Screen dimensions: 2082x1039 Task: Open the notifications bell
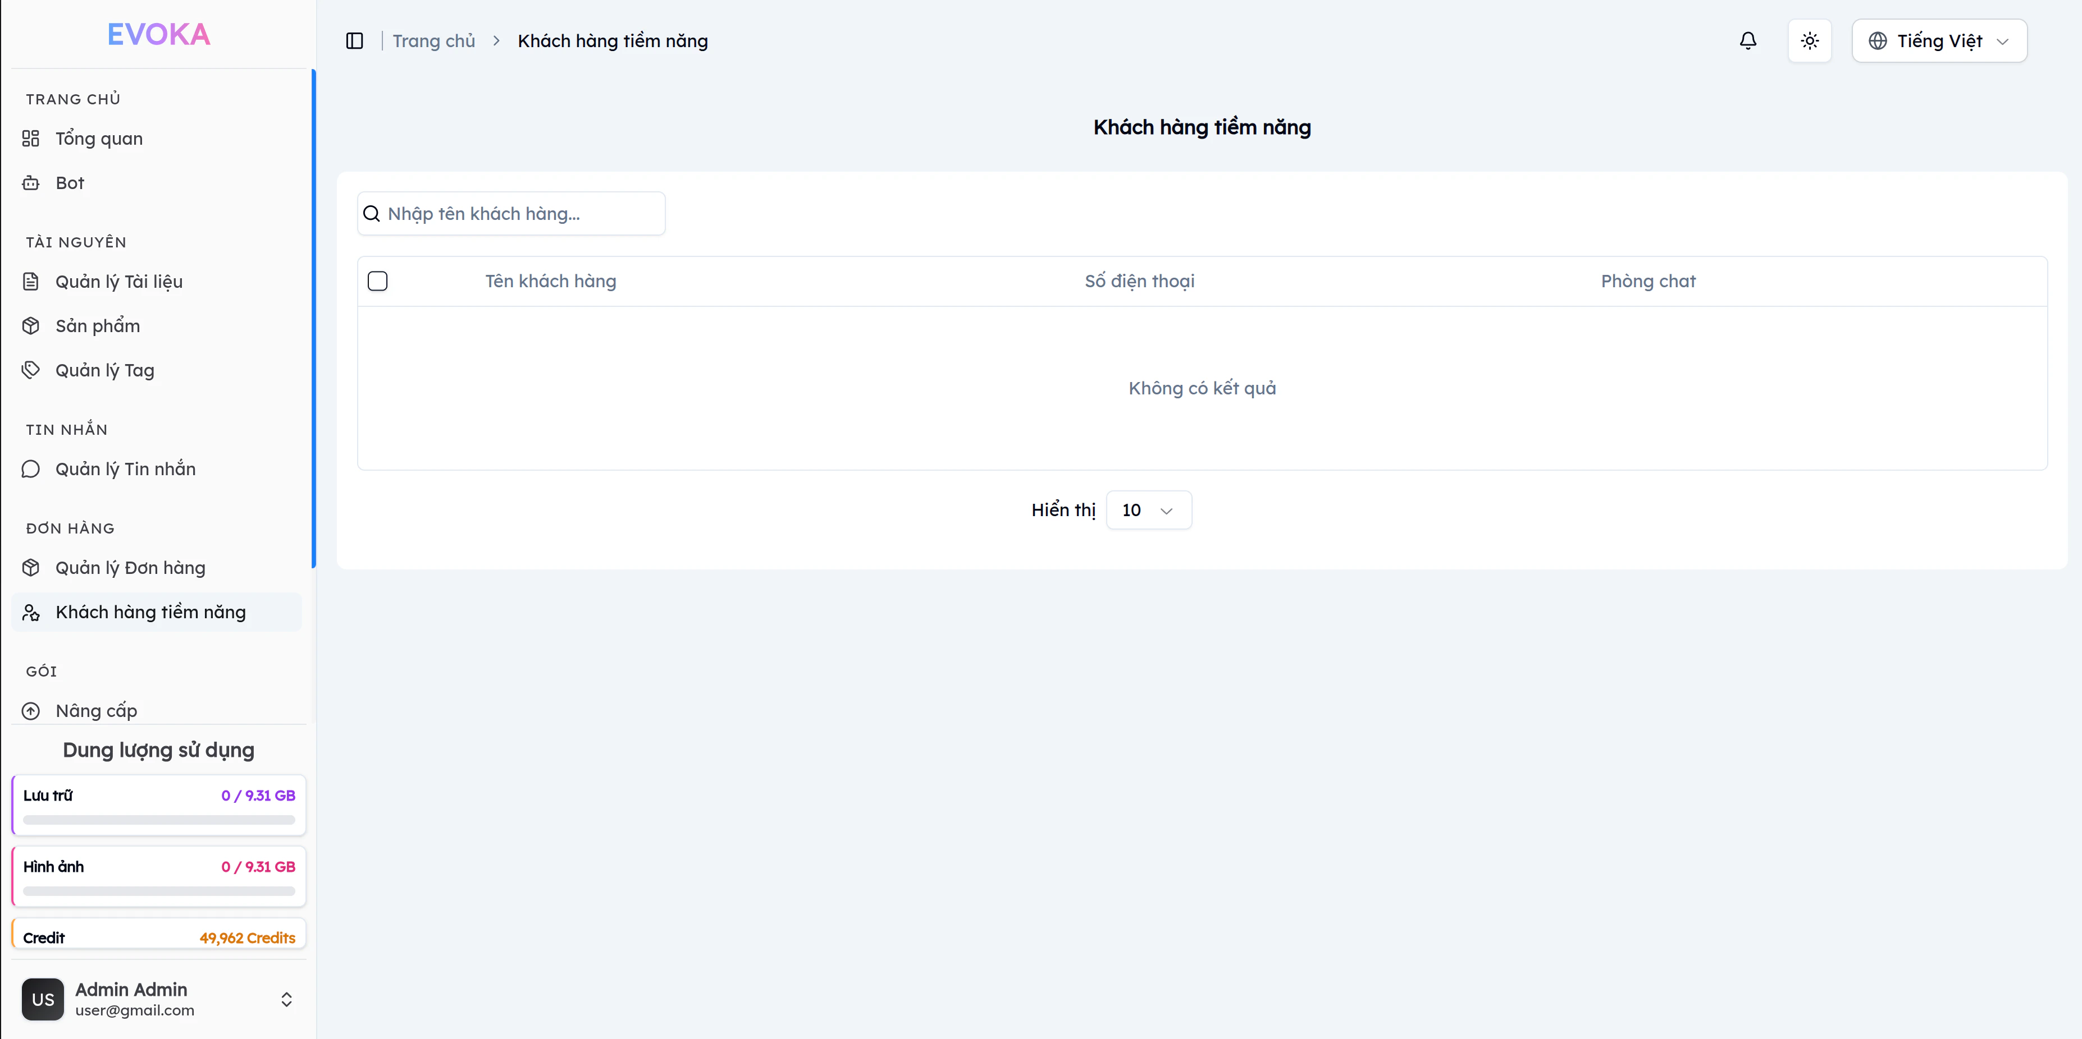click(x=1747, y=41)
